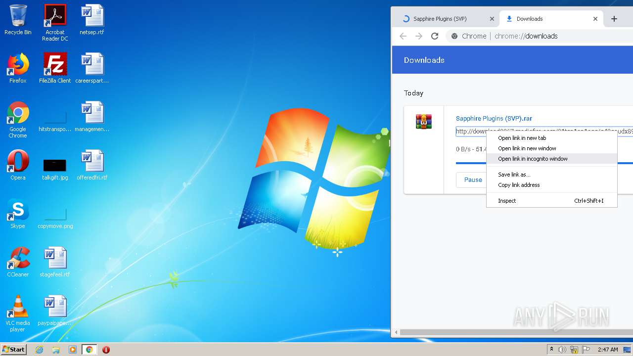The image size is (633, 356).
Task: Click the Windows Start button
Action: [x=13, y=350]
